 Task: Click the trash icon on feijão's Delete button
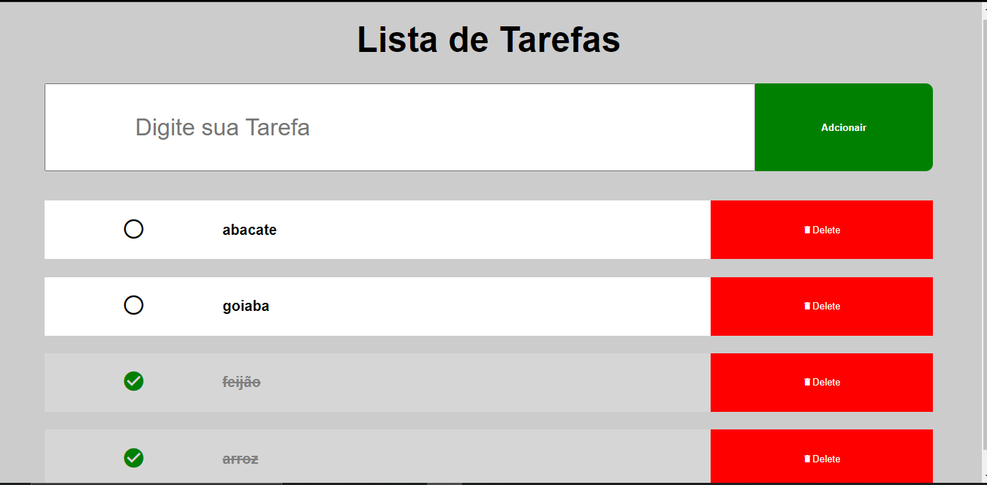tap(807, 382)
